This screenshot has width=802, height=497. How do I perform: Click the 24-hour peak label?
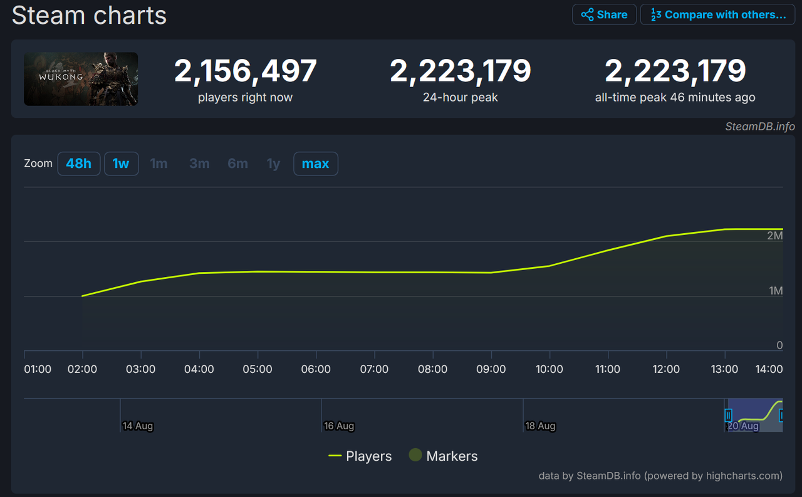click(x=461, y=97)
